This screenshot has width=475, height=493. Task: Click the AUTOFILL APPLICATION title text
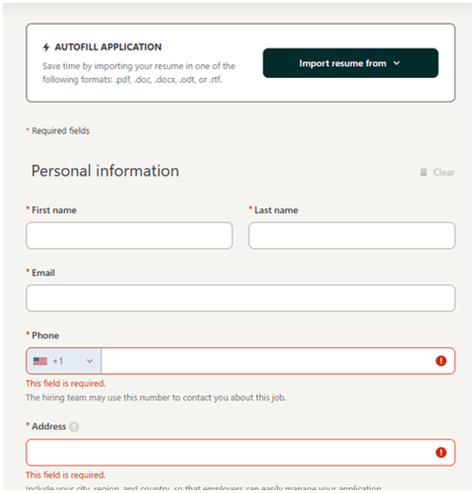click(108, 47)
